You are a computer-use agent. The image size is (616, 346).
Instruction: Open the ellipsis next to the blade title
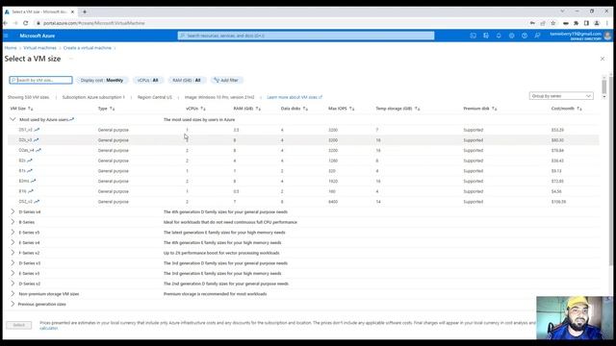71,59
